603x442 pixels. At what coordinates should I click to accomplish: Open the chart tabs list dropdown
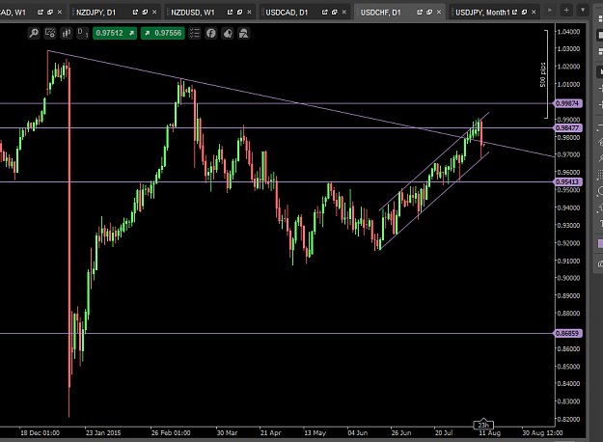583,11
